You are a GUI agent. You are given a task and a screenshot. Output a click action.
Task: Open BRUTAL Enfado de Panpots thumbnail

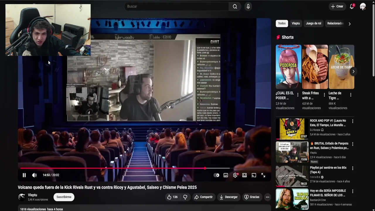click(x=292, y=152)
